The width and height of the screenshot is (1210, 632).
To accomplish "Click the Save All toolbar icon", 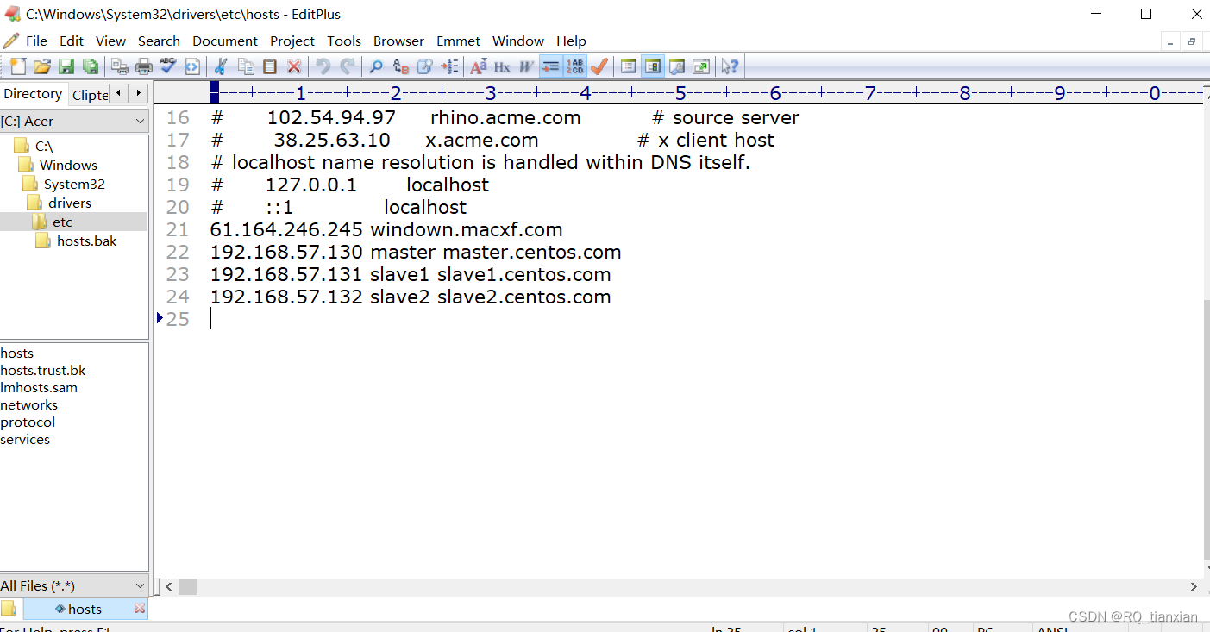I will (x=90, y=66).
